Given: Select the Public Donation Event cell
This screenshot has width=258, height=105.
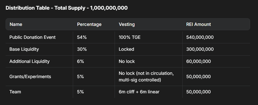Looking at the screenshot, I should coord(32,37).
